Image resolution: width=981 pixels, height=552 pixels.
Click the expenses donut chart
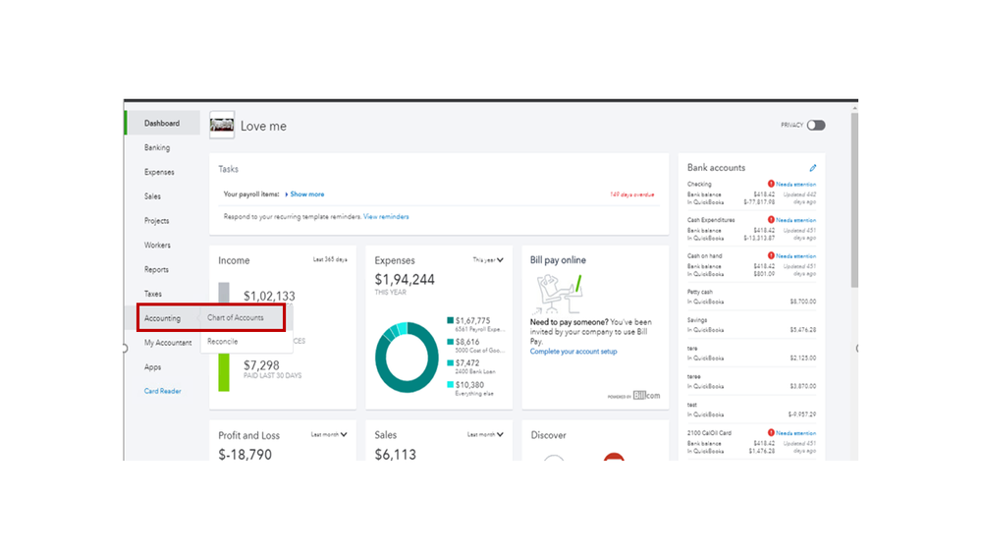click(x=407, y=358)
